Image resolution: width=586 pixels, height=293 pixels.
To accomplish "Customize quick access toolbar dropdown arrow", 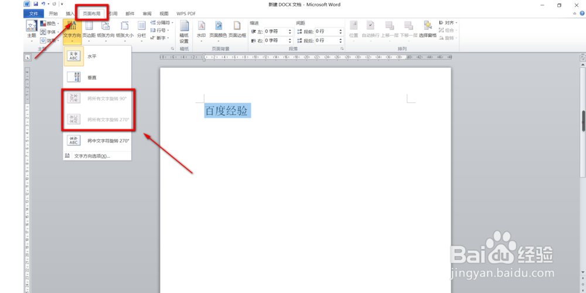I will [x=62, y=4].
